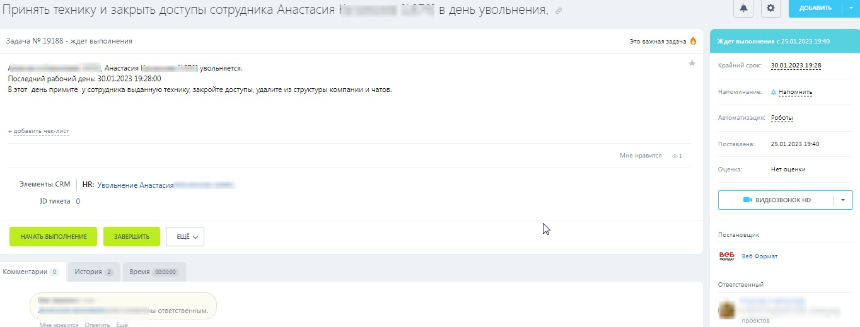Click the notification bell icon
The height and width of the screenshot is (327, 860).
pos(743,9)
